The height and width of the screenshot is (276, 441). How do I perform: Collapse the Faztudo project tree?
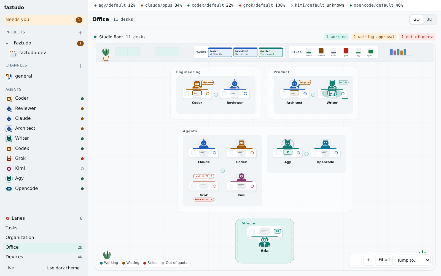(x=7, y=43)
